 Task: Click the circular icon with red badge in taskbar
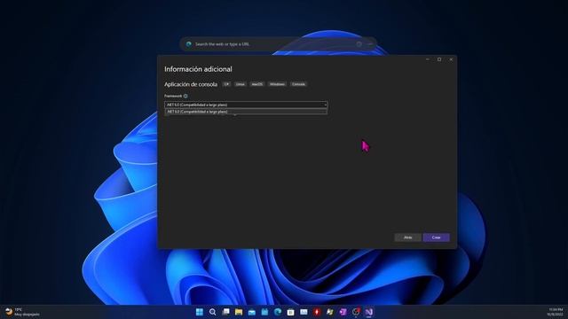pos(356,312)
